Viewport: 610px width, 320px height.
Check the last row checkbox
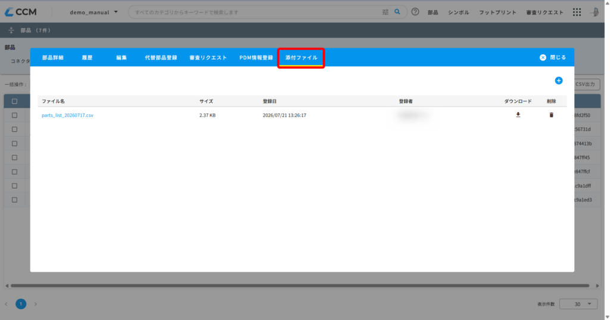coord(14,200)
